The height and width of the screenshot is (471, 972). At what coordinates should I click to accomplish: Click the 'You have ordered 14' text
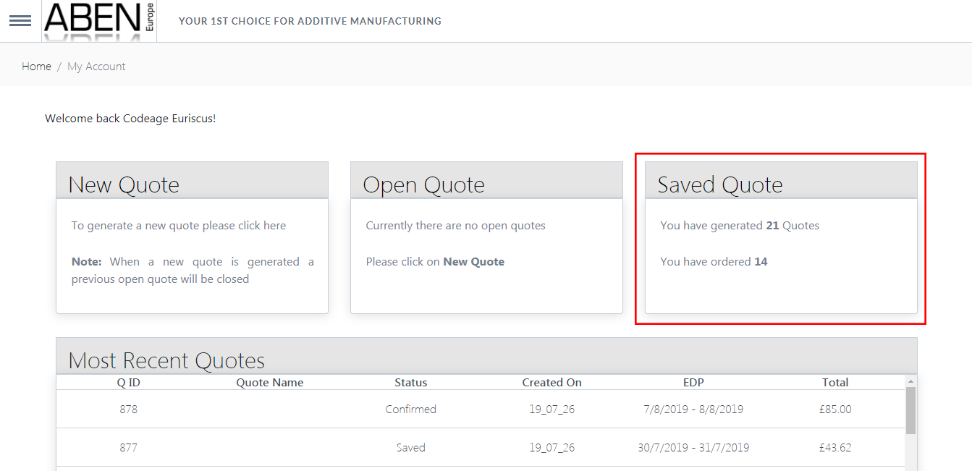tap(713, 262)
